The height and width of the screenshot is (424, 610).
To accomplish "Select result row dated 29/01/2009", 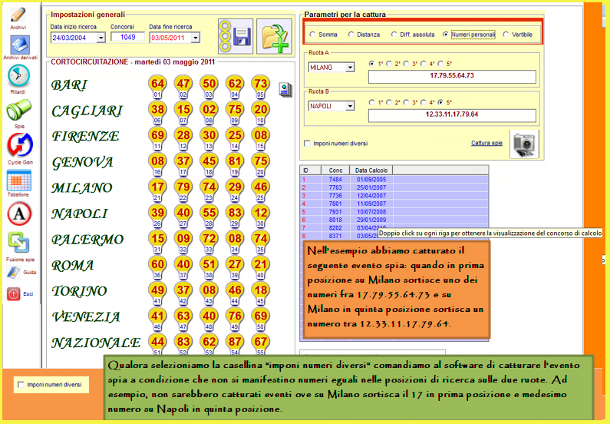I will pos(394,220).
